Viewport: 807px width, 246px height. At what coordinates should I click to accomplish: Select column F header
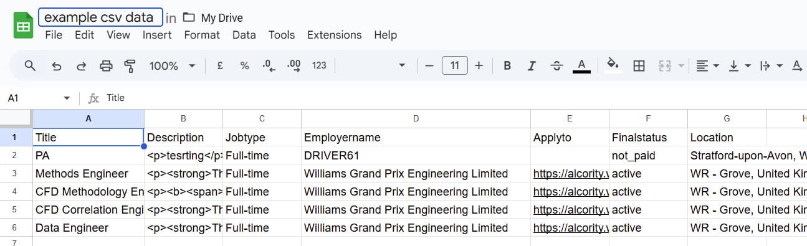click(x=648, y=118)
